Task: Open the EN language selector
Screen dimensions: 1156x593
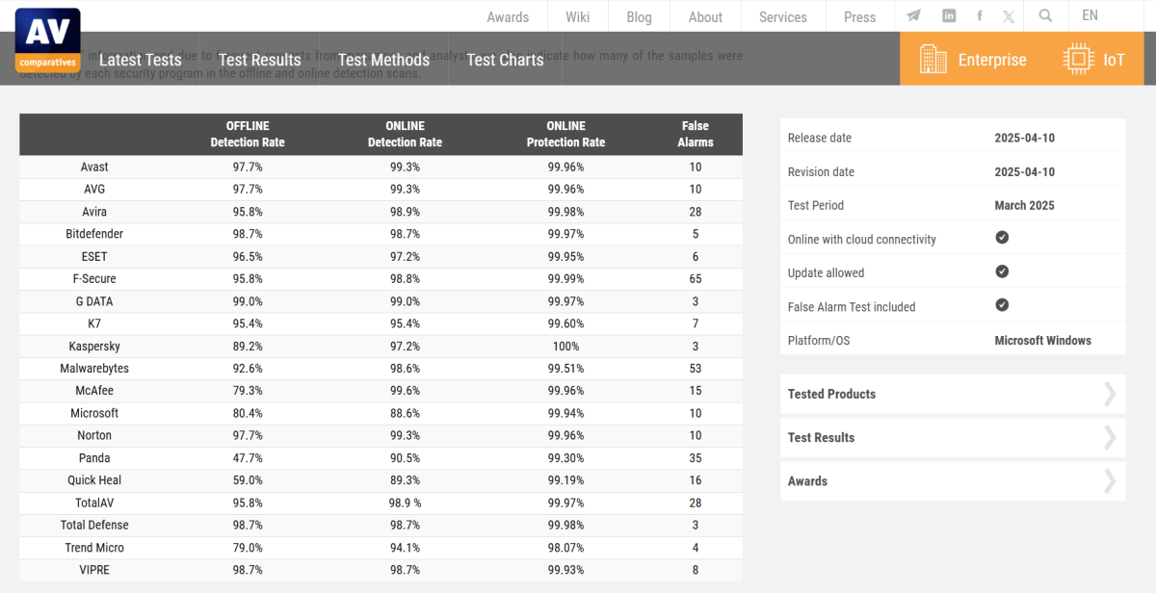Action: (1090, 15)
